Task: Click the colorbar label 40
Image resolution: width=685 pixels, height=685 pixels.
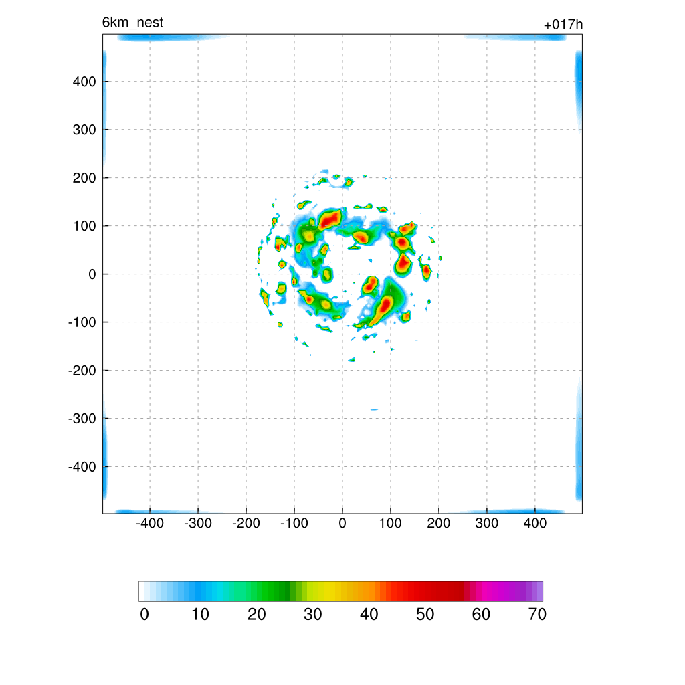Action: click(x=369, y=615)
